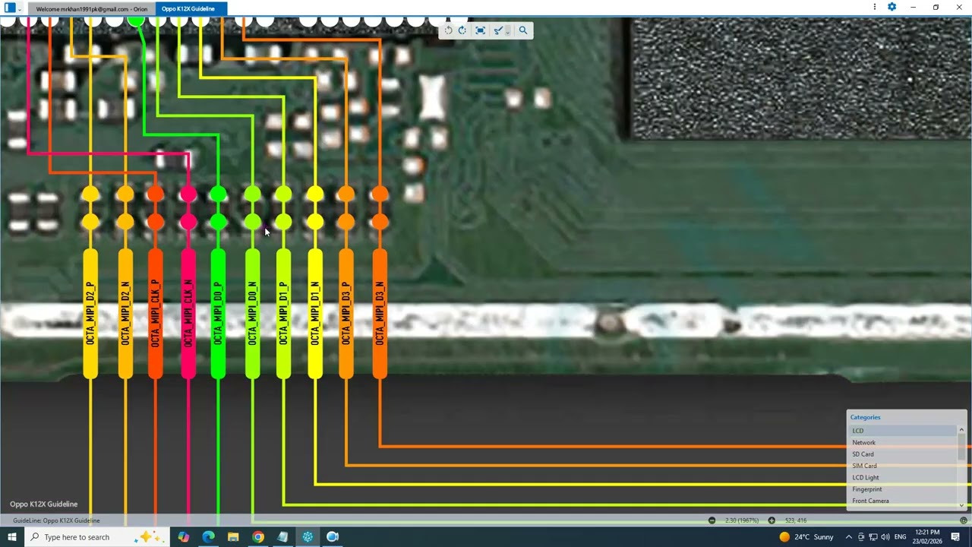The width and height of the screenshot is (972, 547).
Task: Click the OCTA_MIPI_D3_P trace label
Action: coord(346,313)
